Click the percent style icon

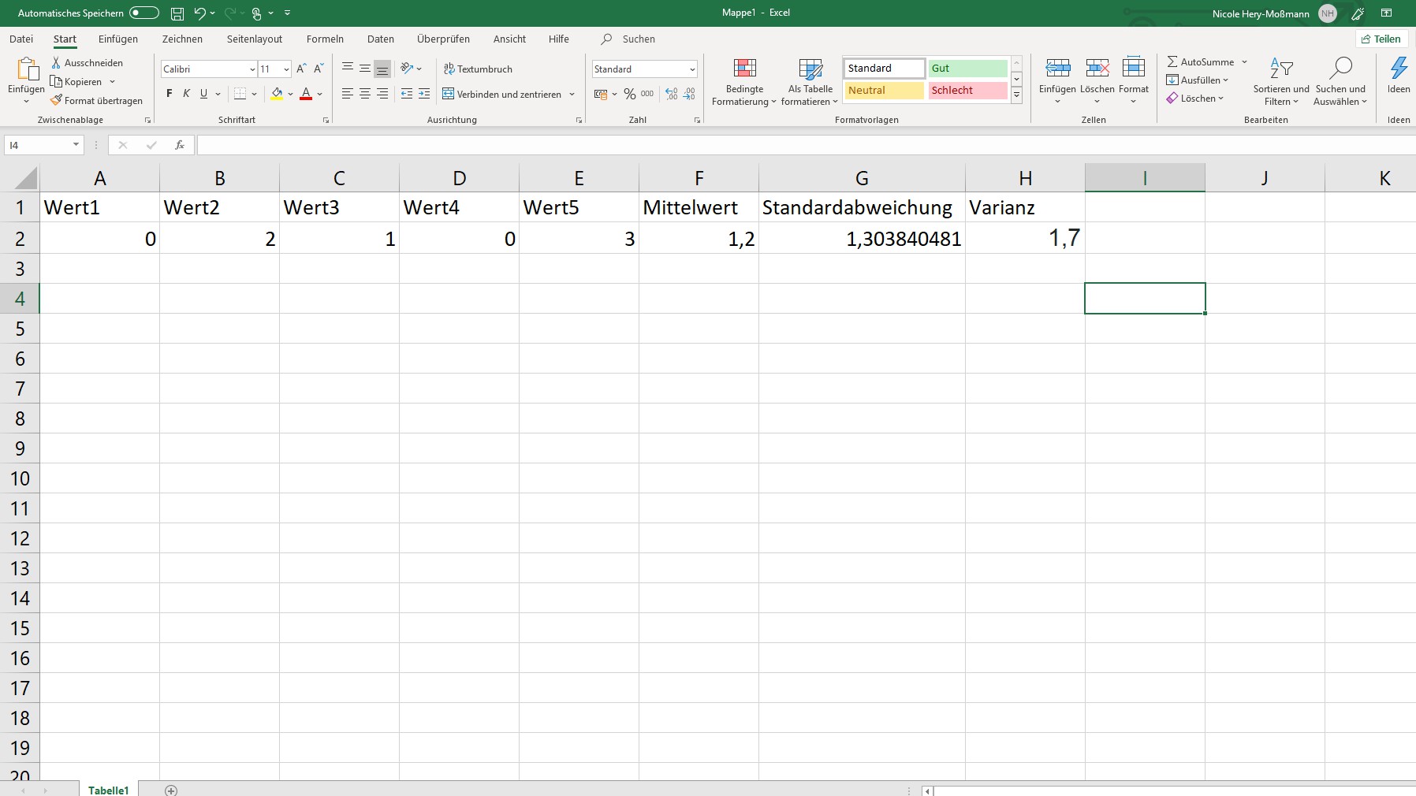tap(629, 94)
